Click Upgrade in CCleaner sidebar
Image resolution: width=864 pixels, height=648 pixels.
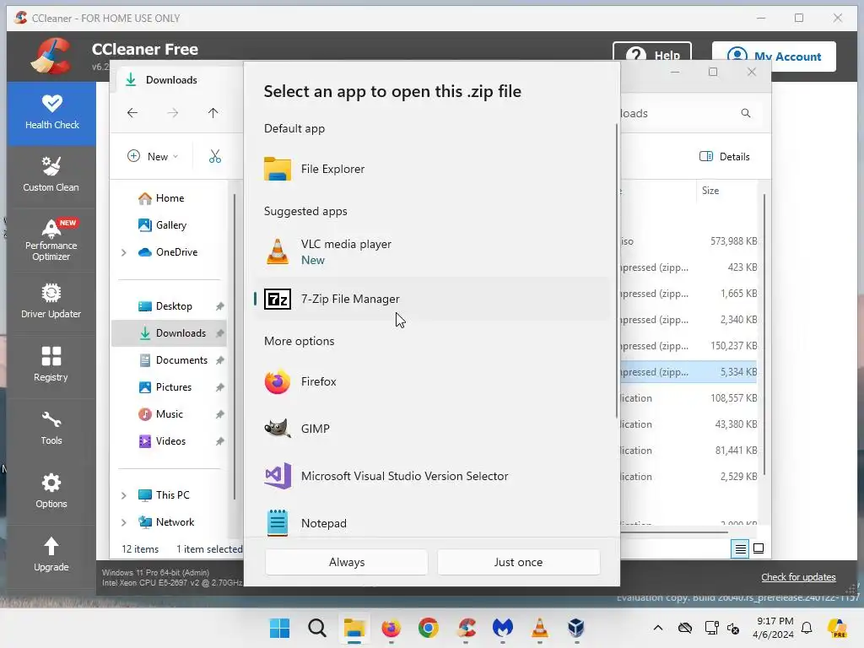tap(51, 555)
